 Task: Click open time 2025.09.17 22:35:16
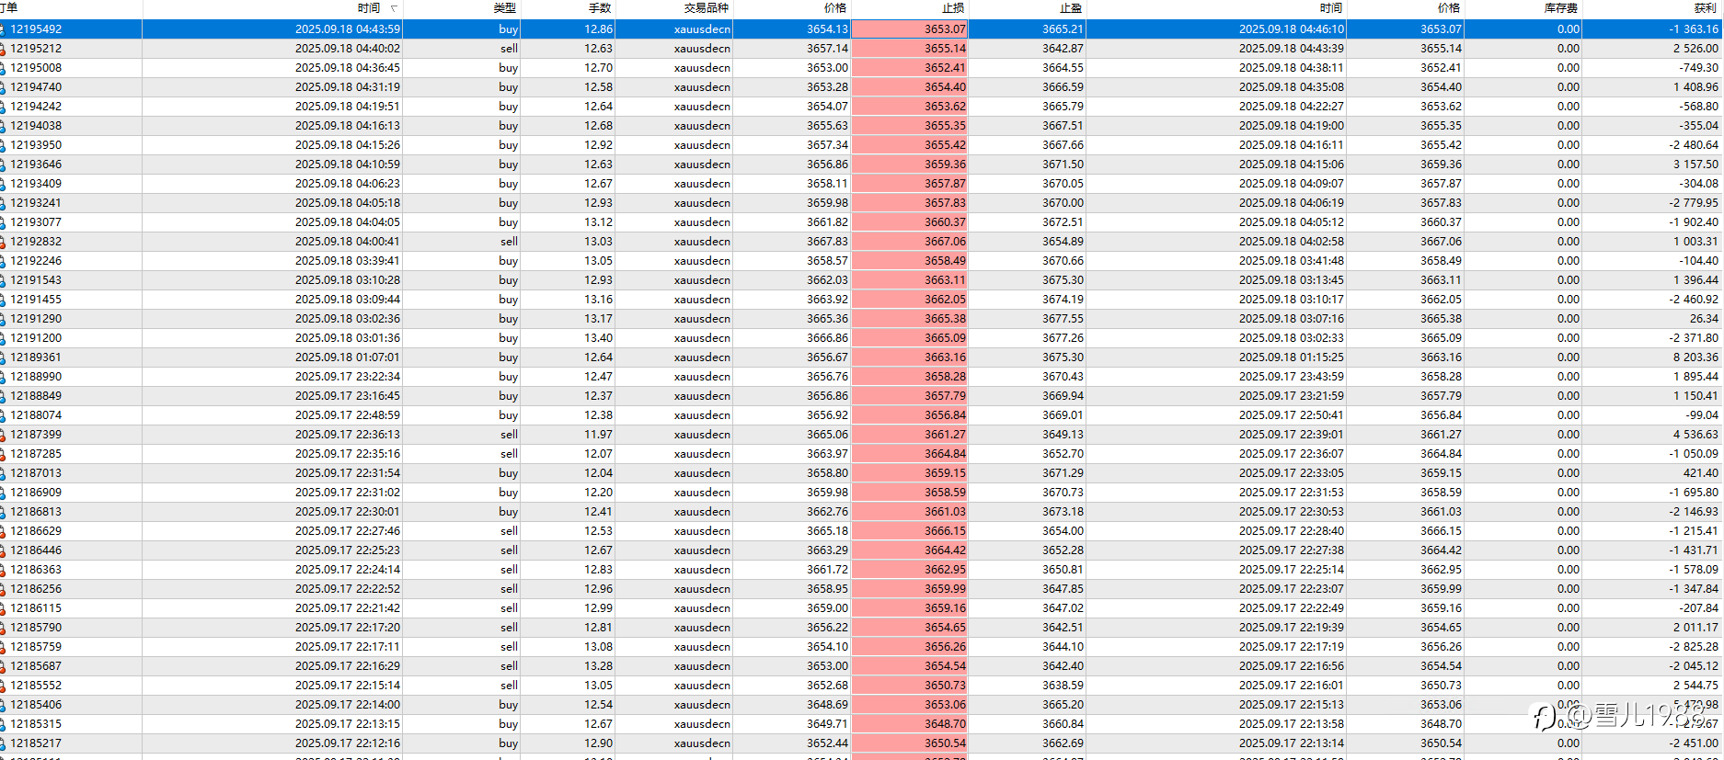click(x=348, y=454)
